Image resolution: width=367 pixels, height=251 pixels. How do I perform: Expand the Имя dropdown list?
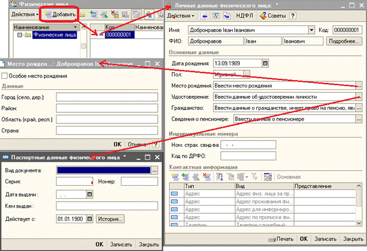point(310,30)
